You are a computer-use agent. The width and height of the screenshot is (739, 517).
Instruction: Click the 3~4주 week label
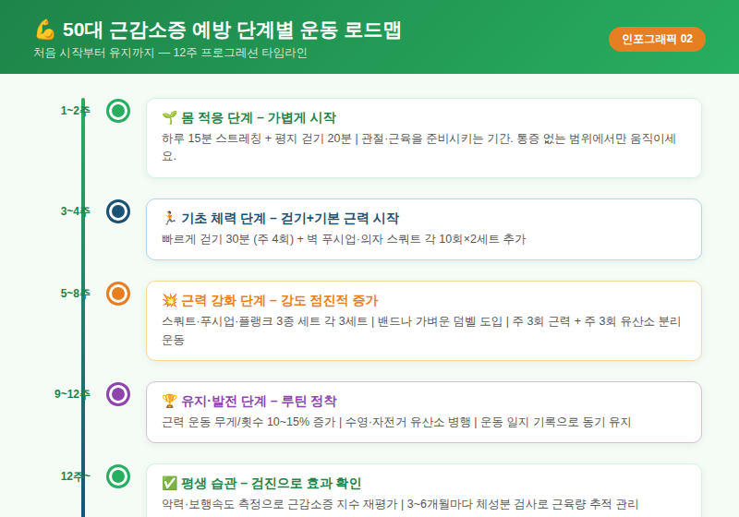(x=75, y=210)
